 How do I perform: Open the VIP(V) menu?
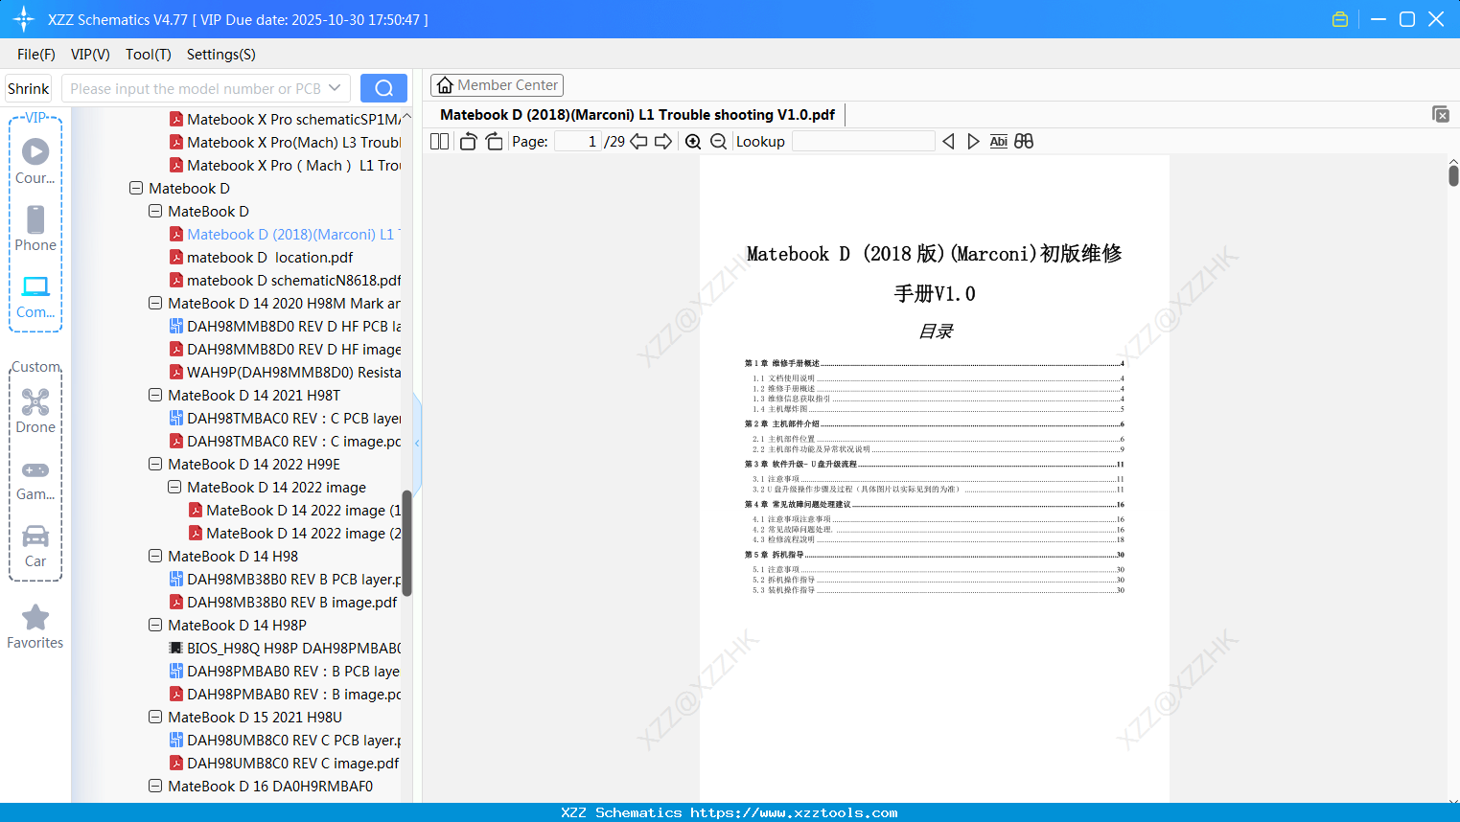point(90,55)
